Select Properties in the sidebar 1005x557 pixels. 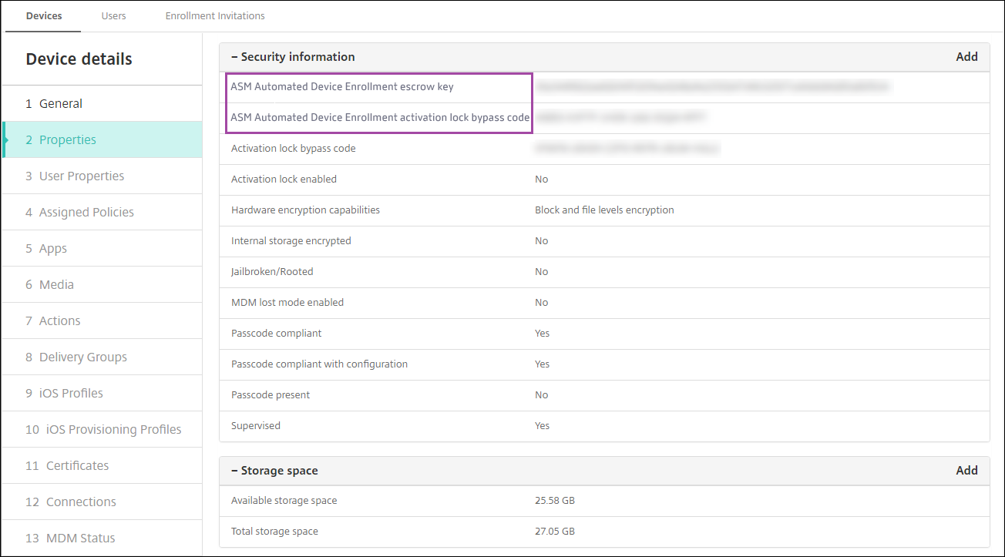[x=68, y=139]
